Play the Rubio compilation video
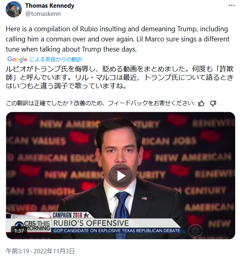240x257 pixels. click(121, 176)
